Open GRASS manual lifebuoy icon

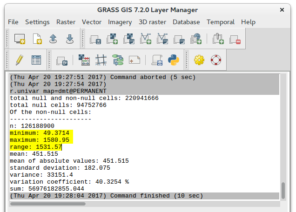(216, 60)
